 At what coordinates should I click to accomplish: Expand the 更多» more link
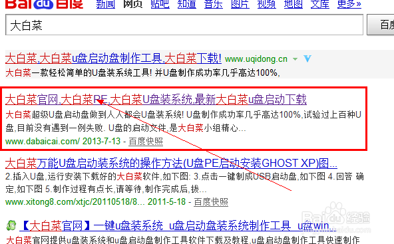click(349, 4)
